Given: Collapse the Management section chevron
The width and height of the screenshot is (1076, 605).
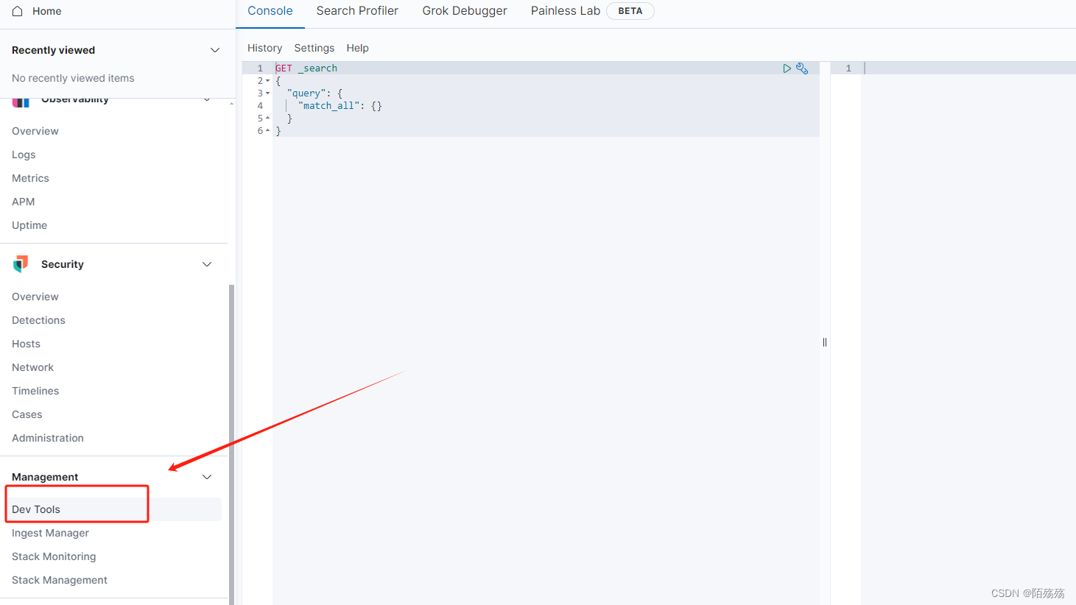Looking at the screenshot, I should (207, 477).
